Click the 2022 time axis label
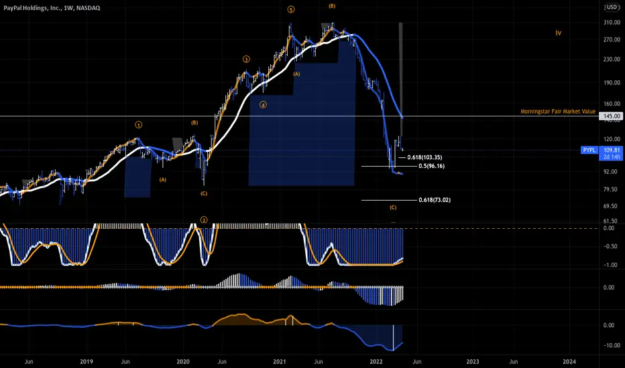The width and height of the screenshot is (625, 368). click(x=376, y=361)
